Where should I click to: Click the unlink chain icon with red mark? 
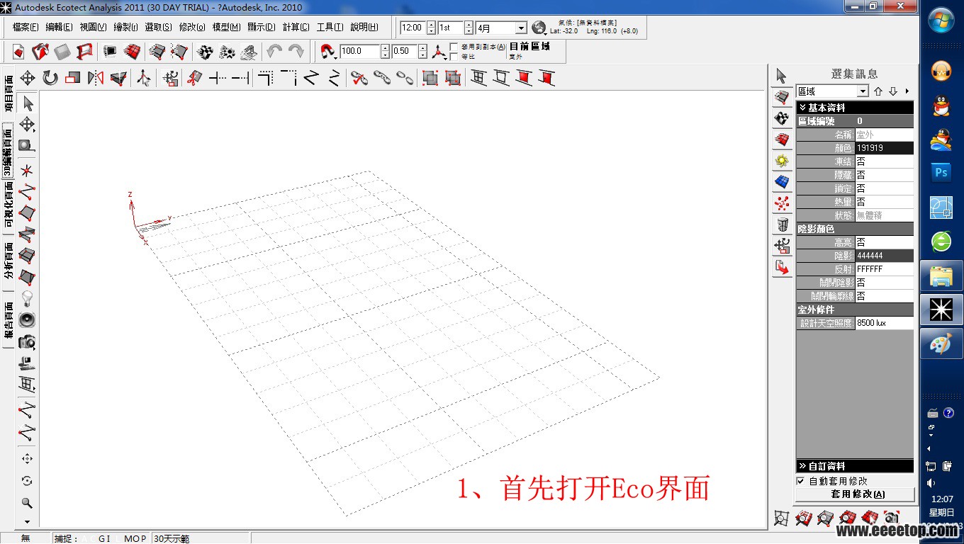coord(359,78)
